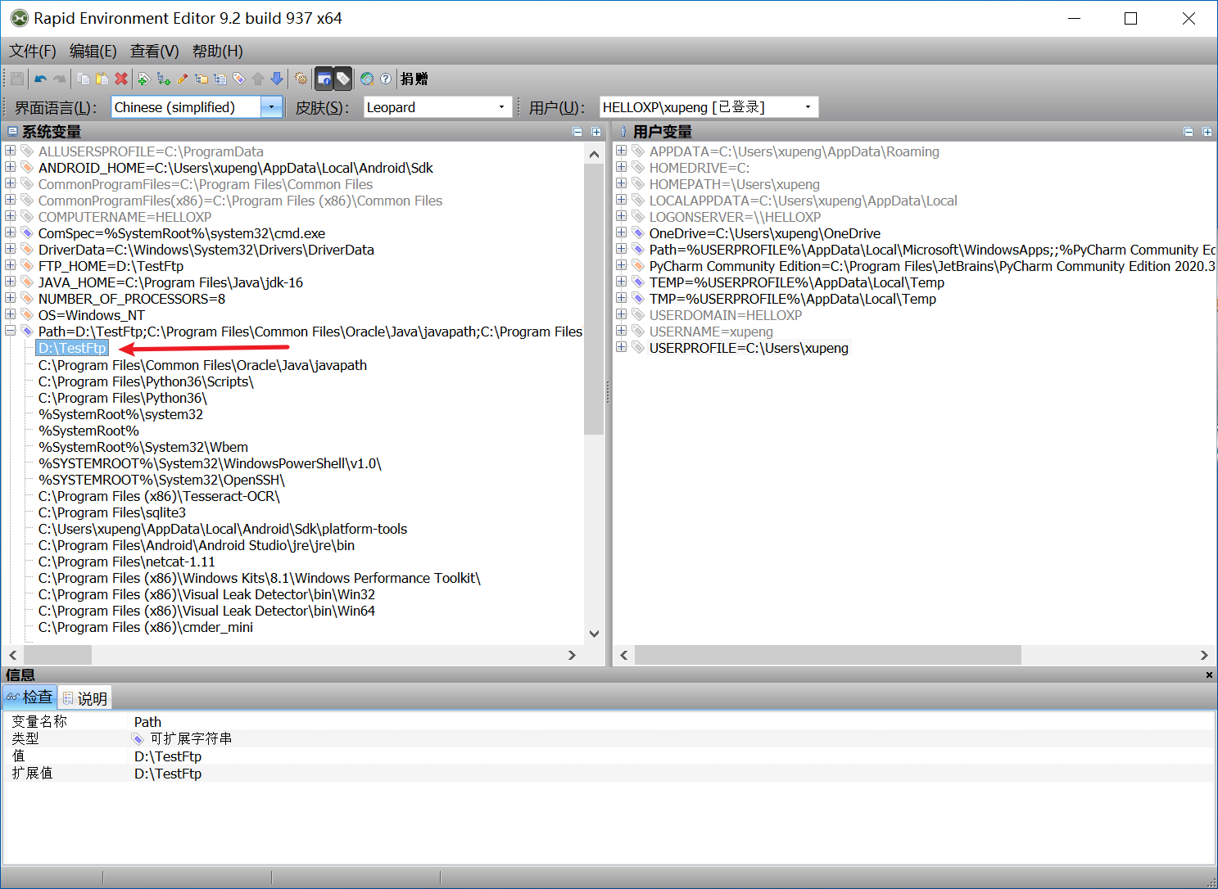1218x889 pixels.
Task: Click the Redo toolbar icon
Action: [59, 78]
